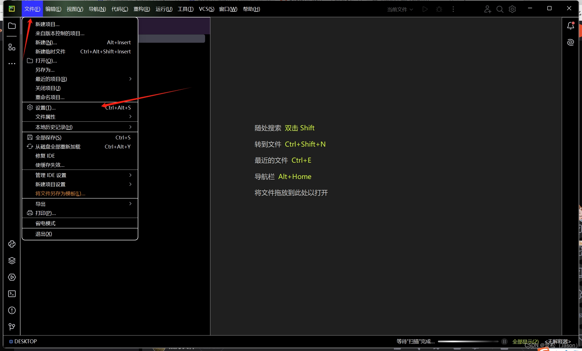Click the <无解释器> interpreter widget
Screen dimensions: 582x351
[558, 342]
